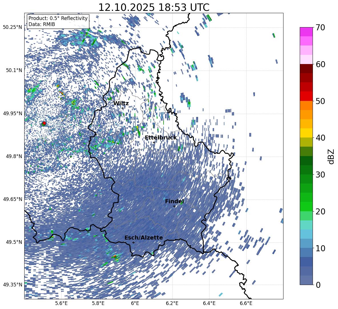338x309 pixels.
Task: Click the Wiltz location cross marker
Action: [x=123, y=108]
